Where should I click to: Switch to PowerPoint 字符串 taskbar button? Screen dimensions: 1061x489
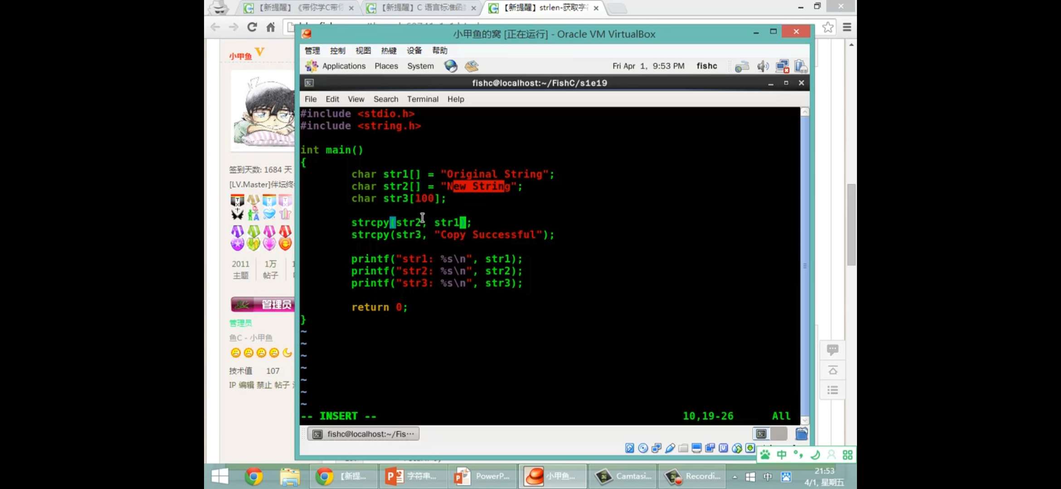coord(413,476)
